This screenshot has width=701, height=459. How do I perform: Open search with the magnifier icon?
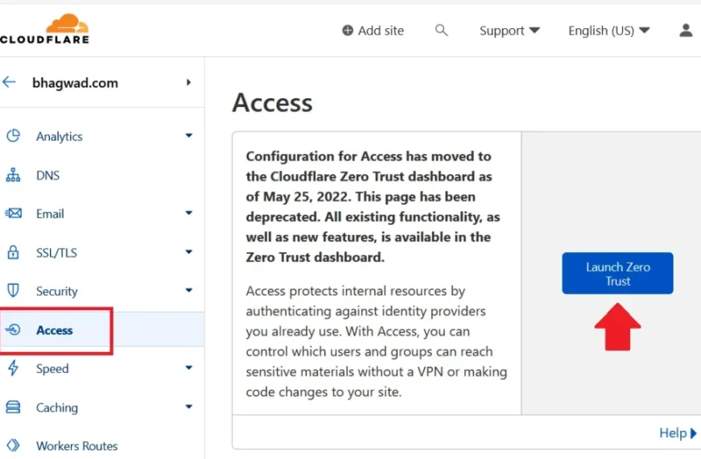point(442,31)
